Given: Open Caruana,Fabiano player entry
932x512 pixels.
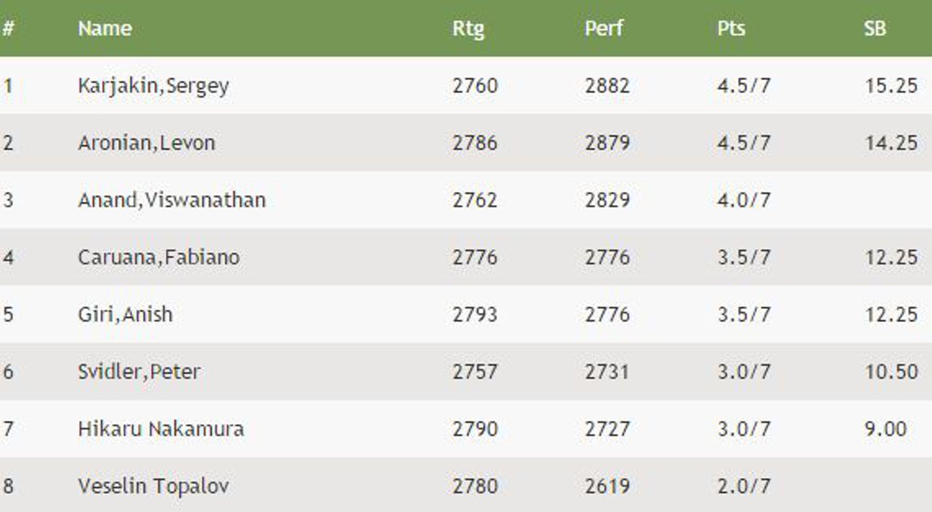Looking at the screenshot, I should pos(158,257).
